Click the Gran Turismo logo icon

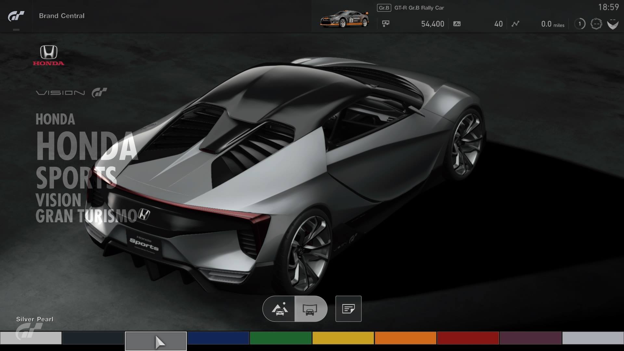coord(16,16)
